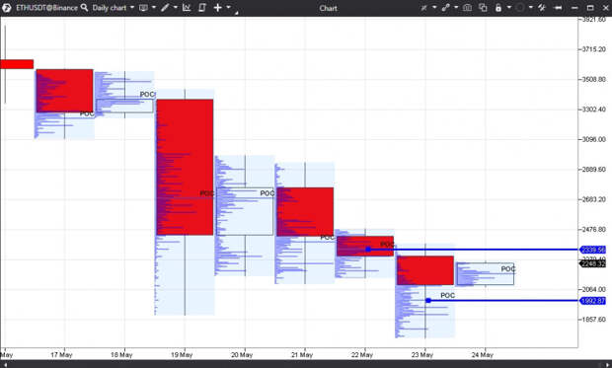
Task: Select the drawing pencil tool
Action: (165, 8)
